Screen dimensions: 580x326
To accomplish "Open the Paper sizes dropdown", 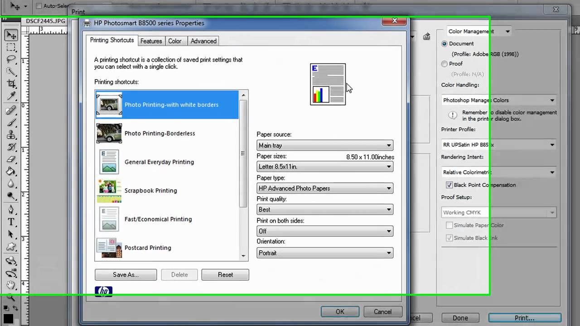I will [325, 167].
